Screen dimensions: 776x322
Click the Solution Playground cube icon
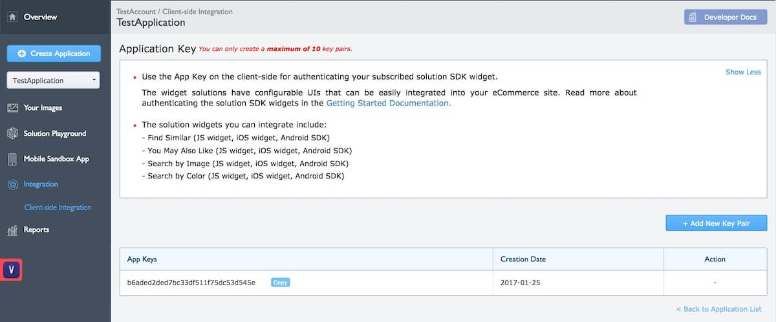tap(12, 134)
